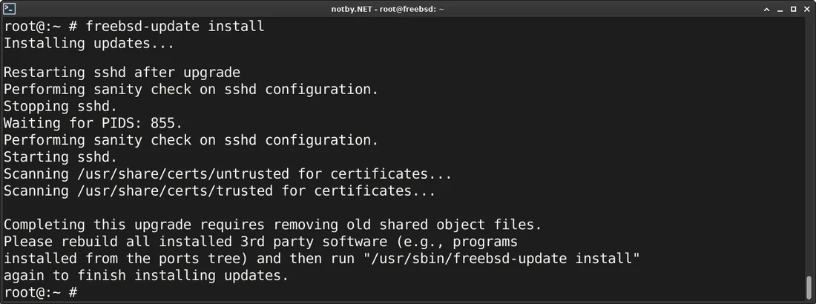Click the 'Installing updates...' line
Screen dimensions: 816x304
[89, 43]
